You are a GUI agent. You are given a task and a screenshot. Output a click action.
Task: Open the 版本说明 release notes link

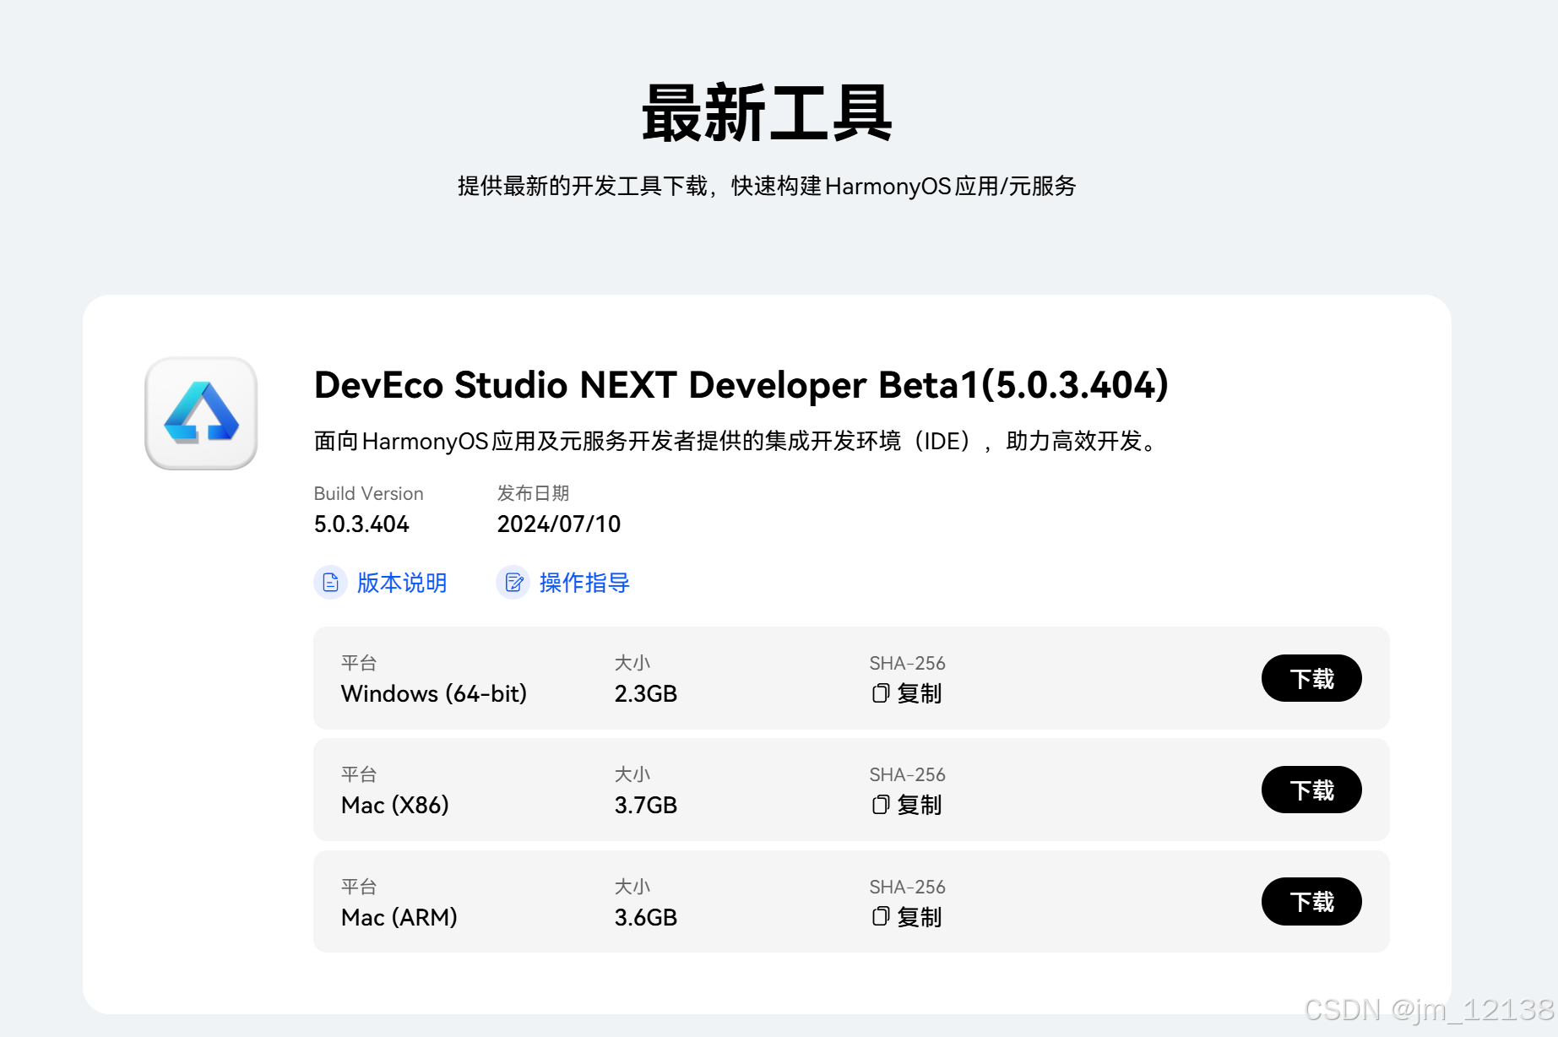(x=402, y=582)
